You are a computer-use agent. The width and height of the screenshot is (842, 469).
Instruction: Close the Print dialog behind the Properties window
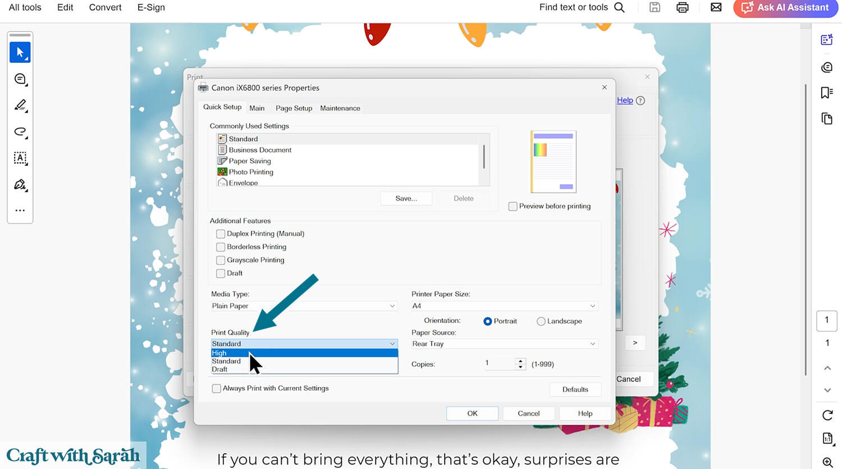point(647,76)
